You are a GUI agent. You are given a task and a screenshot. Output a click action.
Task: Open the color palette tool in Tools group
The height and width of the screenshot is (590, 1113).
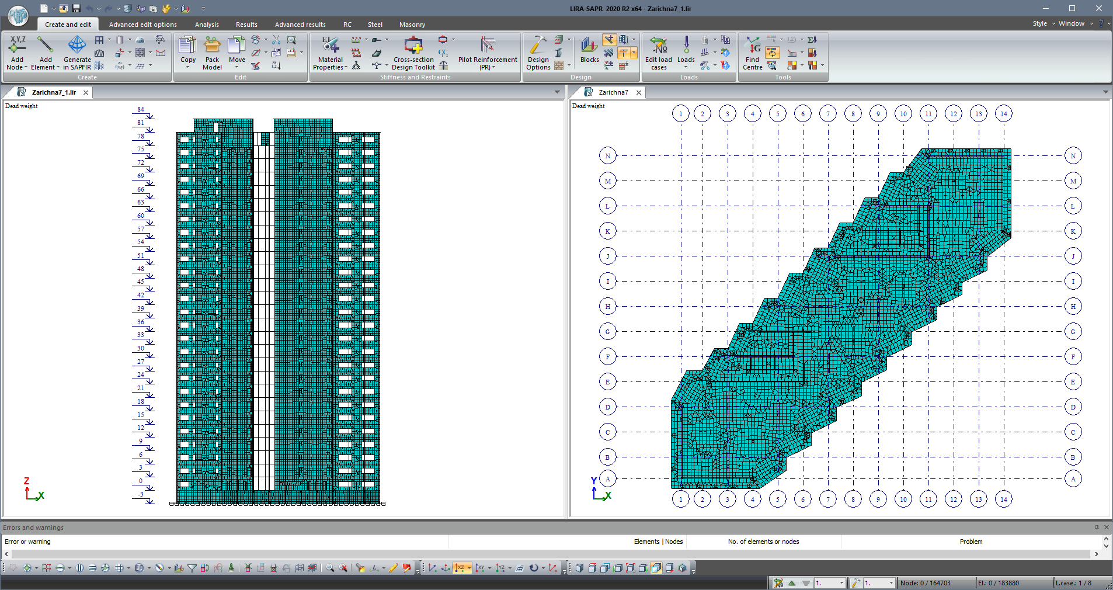[x=772, y=39]
